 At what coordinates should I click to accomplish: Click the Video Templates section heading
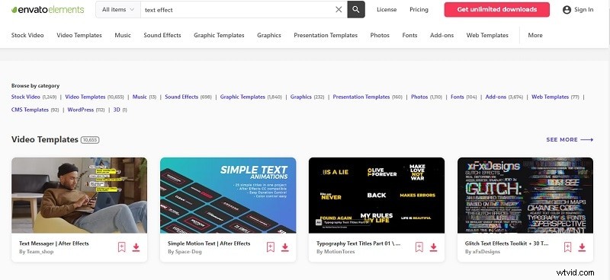coord(45,139)
